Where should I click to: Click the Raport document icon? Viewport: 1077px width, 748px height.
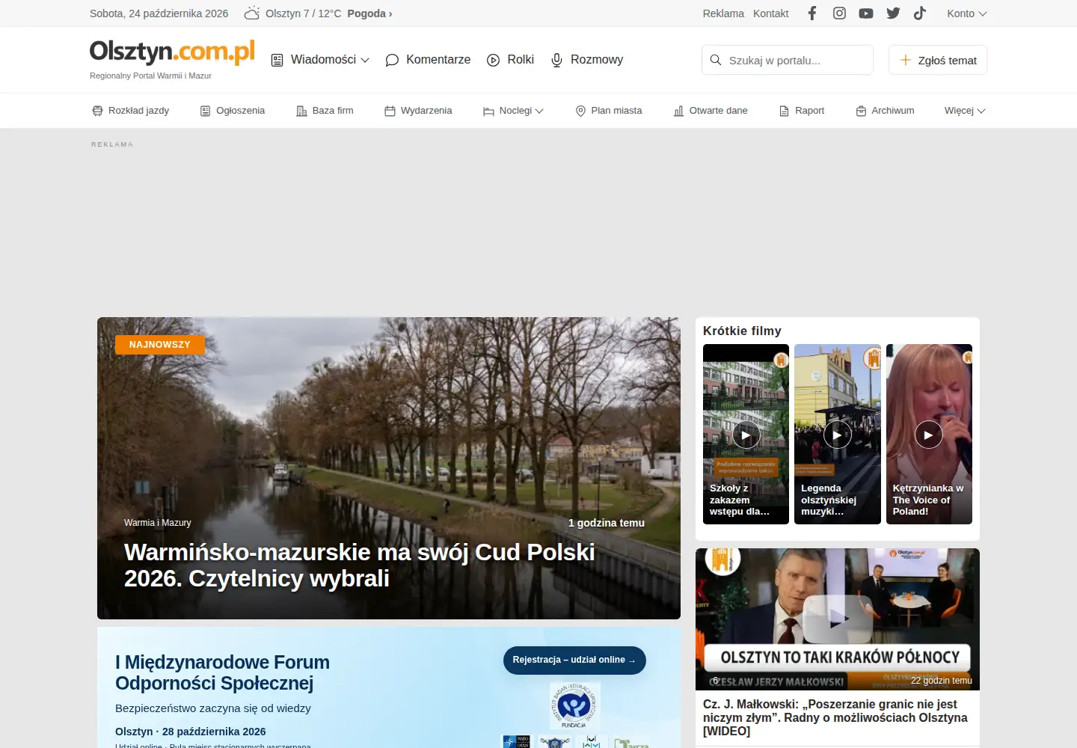(784, 111)
